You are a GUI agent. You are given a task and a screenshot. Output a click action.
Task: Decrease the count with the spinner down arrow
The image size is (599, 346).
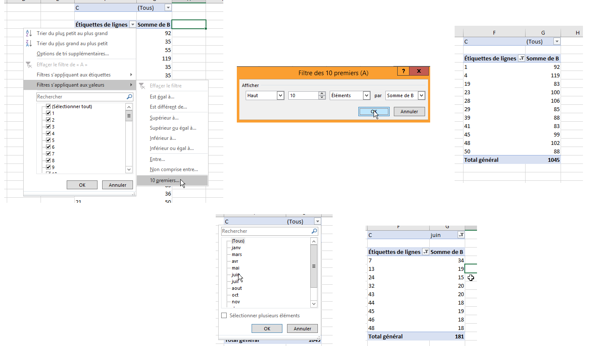[322, 98]
